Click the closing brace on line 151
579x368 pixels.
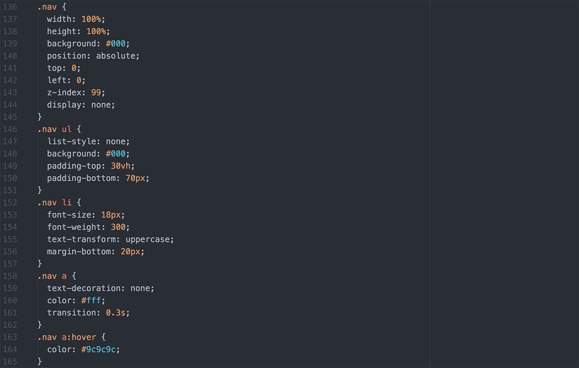tap(40, 191)
